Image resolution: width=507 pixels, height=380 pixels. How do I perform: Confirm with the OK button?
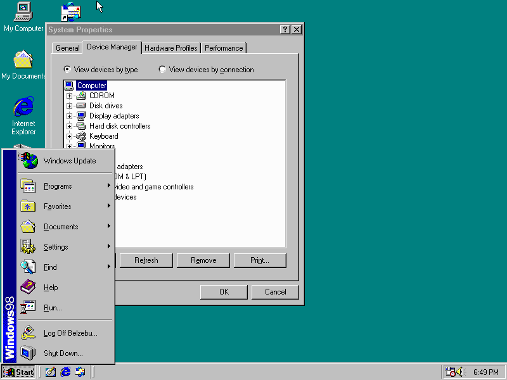[224, 292]
